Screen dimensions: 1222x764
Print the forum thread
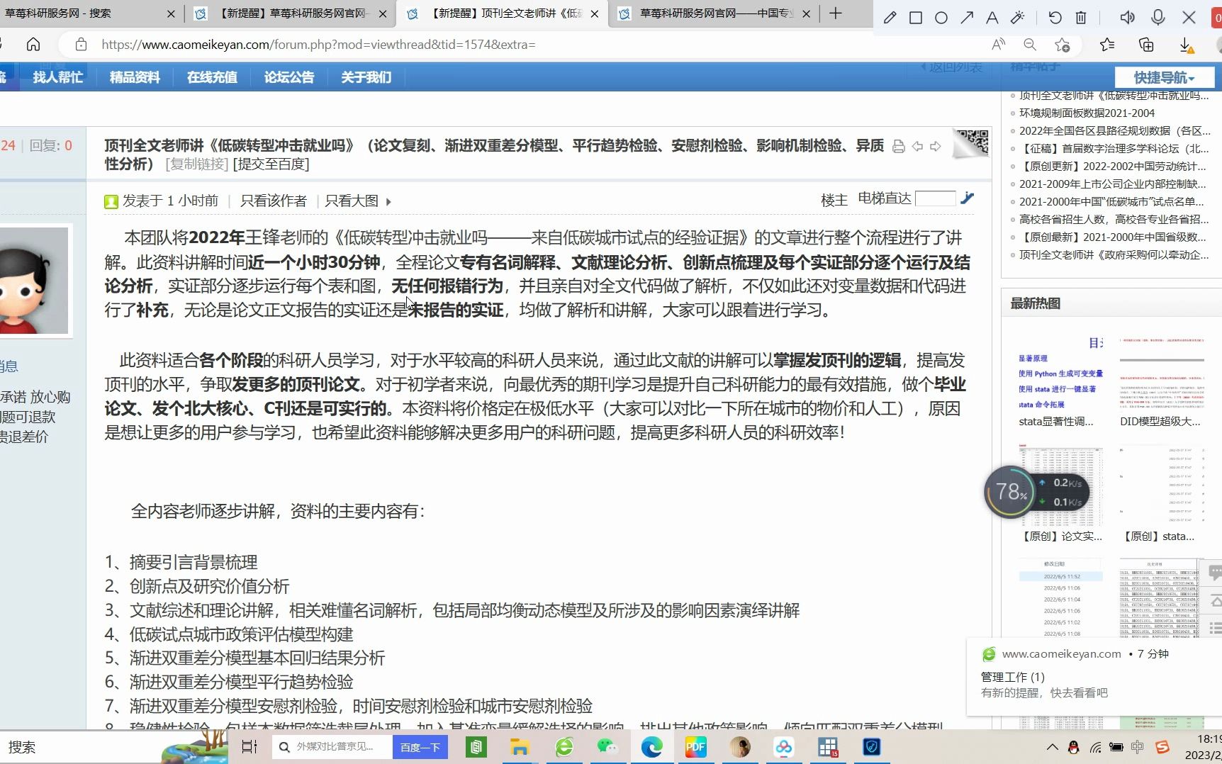click(899, 146)
